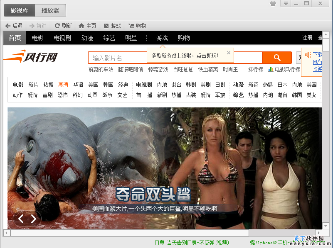Click the 电影风行榜 chart icon
This screenshot has width=333, height=248.
click(x=271, y=70)
